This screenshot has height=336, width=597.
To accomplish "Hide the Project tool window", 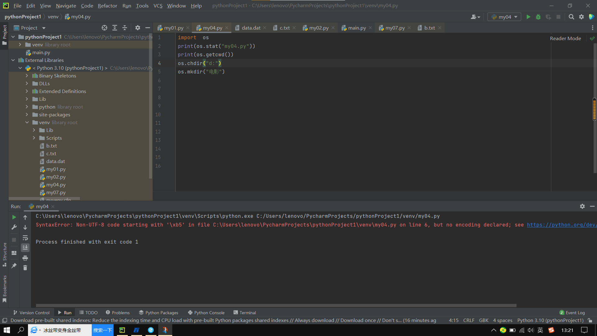I will [x=148, y=28].
